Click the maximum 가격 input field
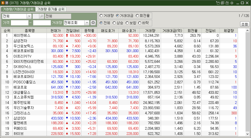The width and height of the screenshot is (251, 138). (42, 23)
